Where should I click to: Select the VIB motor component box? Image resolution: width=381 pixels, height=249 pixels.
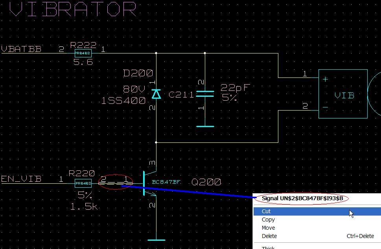click(x=342, y=94)
